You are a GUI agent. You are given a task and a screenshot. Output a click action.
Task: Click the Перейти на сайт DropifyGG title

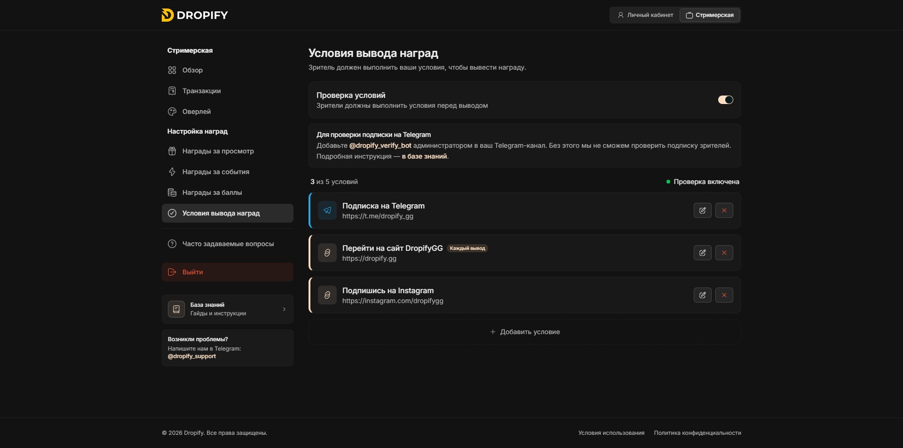click(393, 248)
